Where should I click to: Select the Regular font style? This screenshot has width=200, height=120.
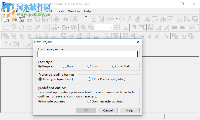coord(46,66)
